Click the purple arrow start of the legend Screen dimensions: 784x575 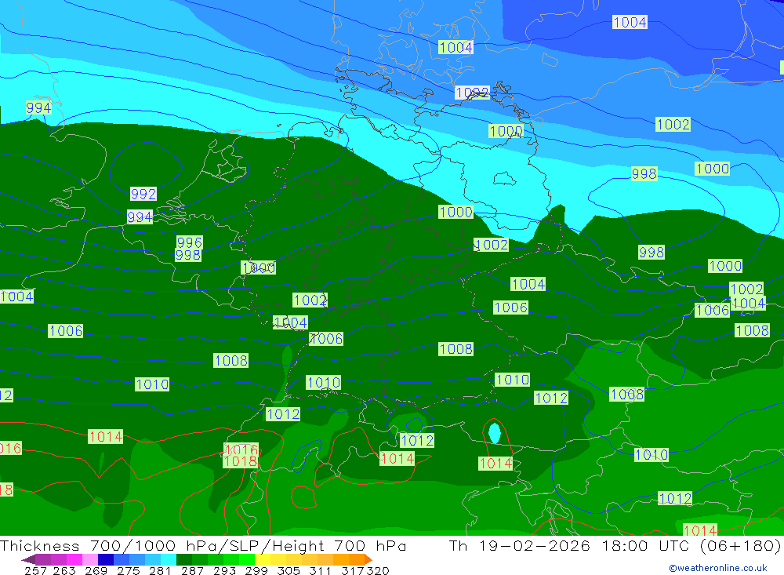pos(28,559)
